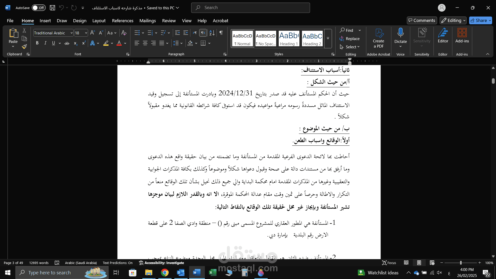Open the Editor tool

point(443,36)
